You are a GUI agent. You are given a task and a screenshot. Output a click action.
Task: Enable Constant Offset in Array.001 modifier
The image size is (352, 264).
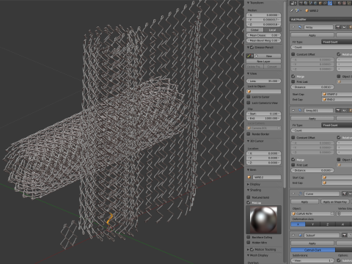293,138
